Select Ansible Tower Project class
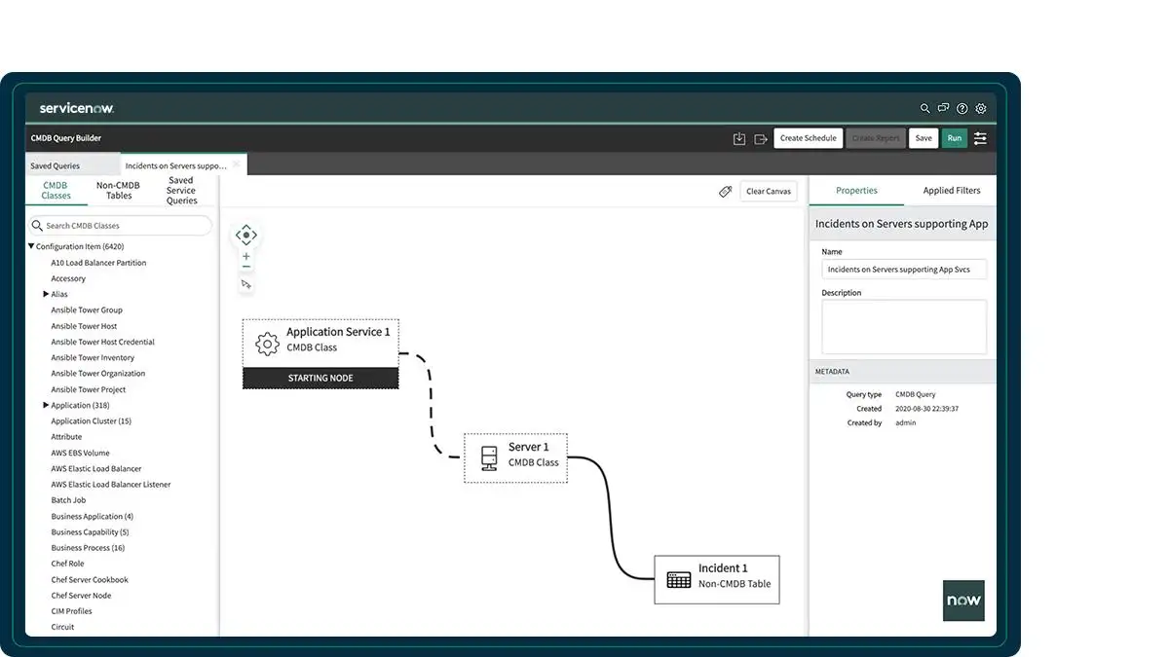Image resolution: width=1169 pixels, height=657 pixels. (89, 389)
